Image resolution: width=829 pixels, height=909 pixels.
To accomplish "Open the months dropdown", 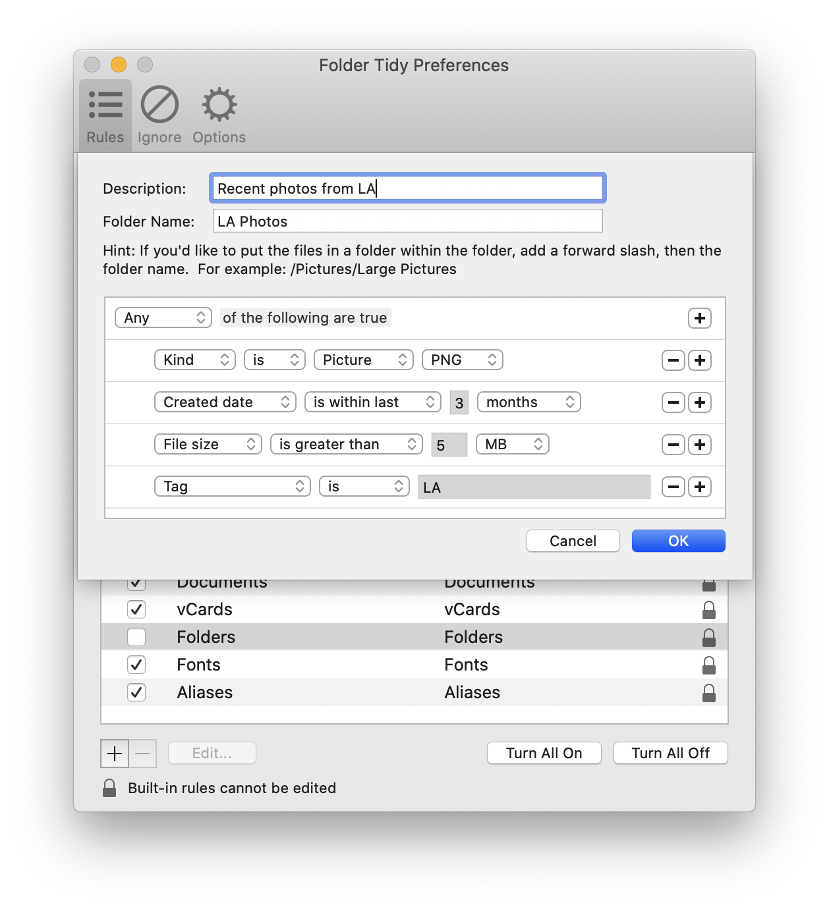I will [x=529, y=402].
